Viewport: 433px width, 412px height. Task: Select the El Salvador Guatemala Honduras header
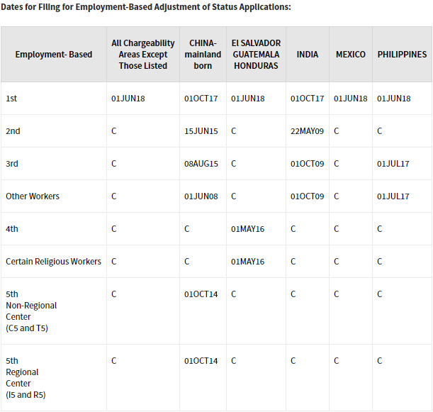256,55
